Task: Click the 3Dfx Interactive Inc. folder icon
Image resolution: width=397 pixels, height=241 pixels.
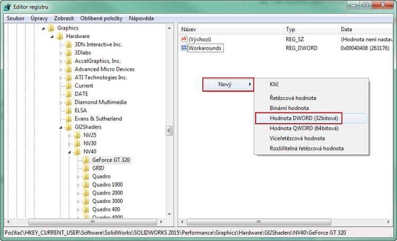Action: (x=68, y=44)
